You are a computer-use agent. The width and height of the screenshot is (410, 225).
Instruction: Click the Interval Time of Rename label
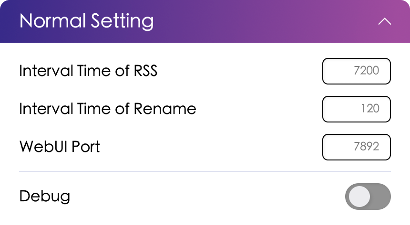click(107, 109)
